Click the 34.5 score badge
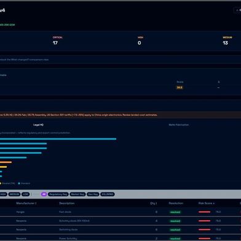The image size is (241, 241). click(180, 87)
